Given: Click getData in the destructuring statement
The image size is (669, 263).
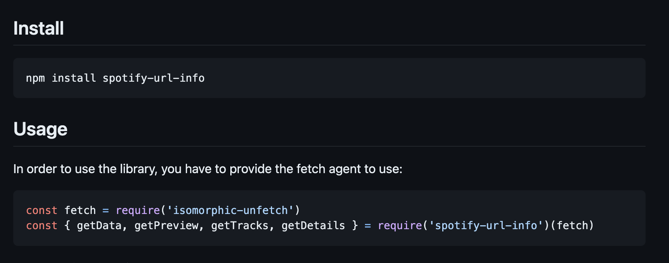Looking at the screenshot, I should [x=99, y=226].
